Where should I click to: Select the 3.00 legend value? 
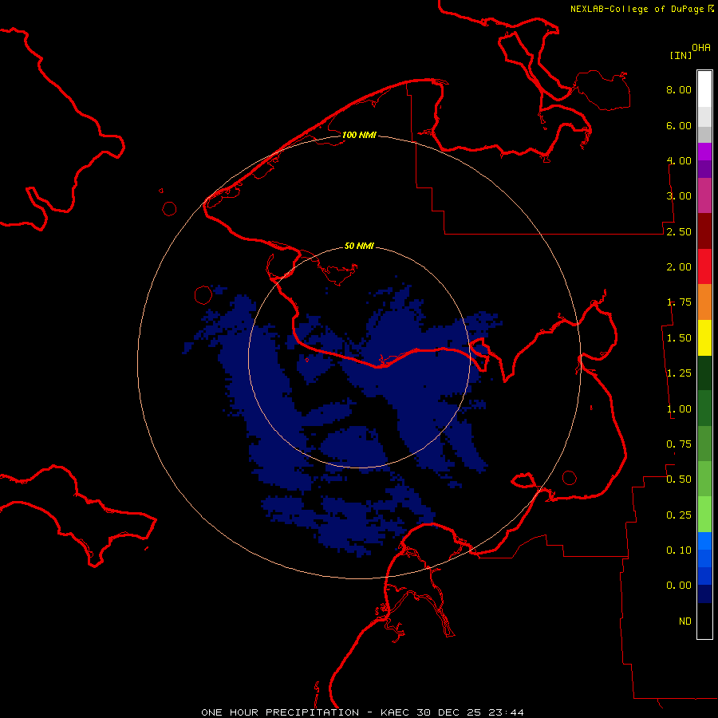[x=679, y=196]
